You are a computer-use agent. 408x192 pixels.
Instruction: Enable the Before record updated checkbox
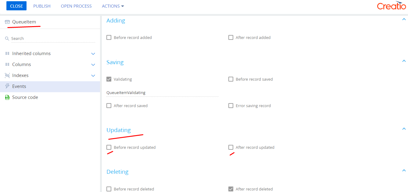[109, 147]
